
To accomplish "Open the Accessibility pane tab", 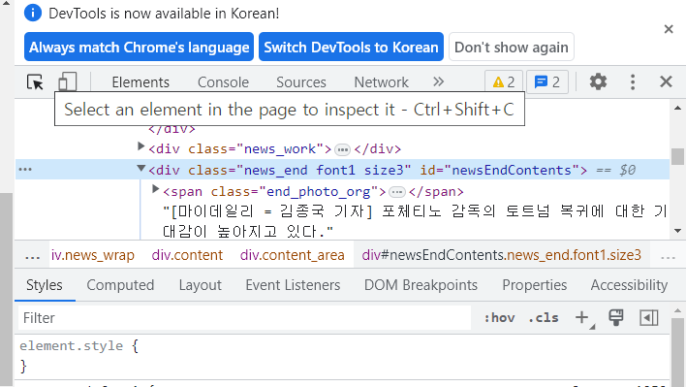I will click(x=629, y=285).
